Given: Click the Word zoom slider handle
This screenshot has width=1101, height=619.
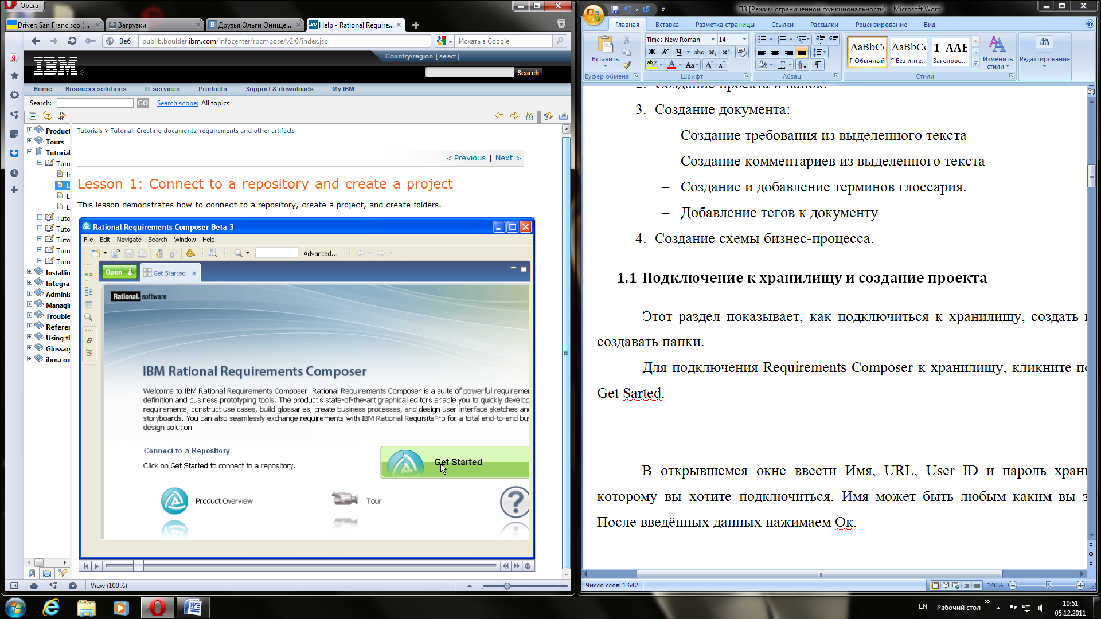Looking at the screenshot, I should 1048,585.
